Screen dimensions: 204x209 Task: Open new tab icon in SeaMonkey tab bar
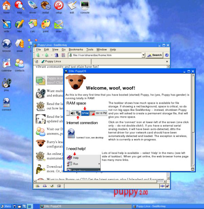(36, 62)
